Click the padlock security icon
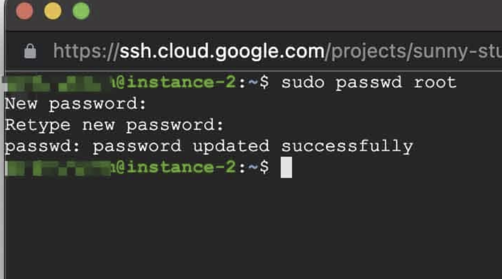 (30, 51)
